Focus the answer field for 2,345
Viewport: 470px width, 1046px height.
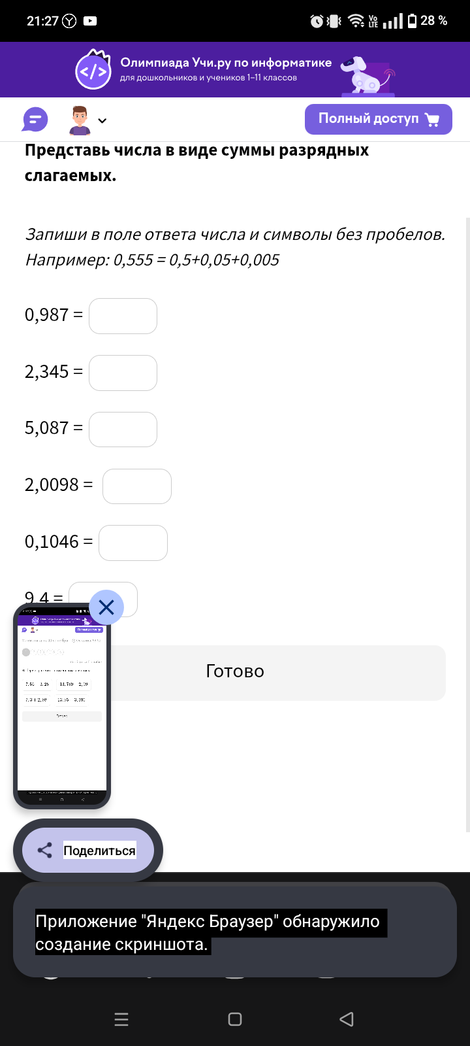123,373
